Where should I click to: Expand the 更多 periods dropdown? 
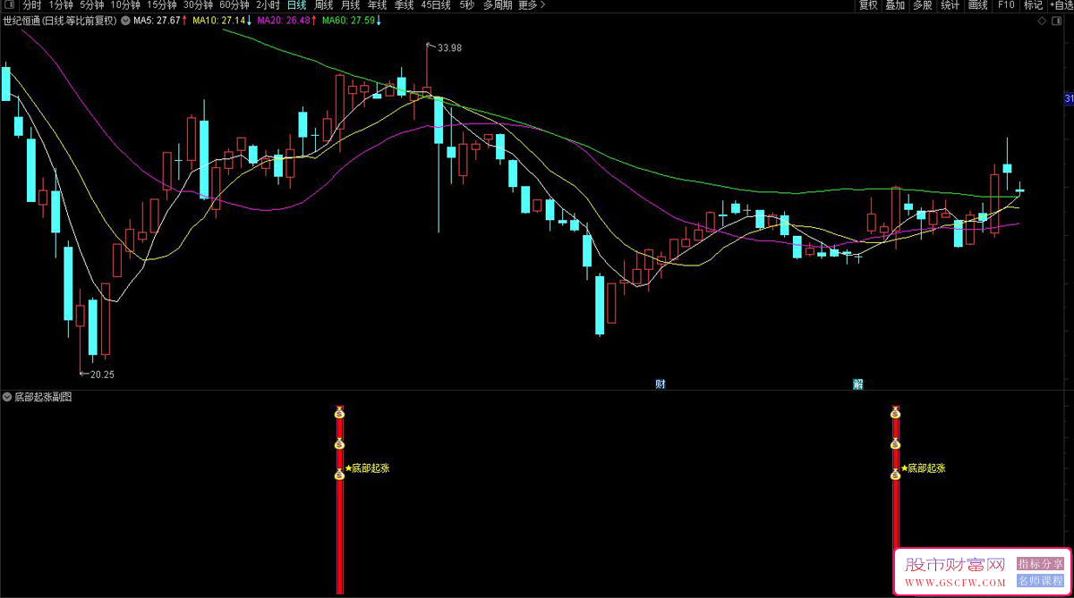[531, 5]
